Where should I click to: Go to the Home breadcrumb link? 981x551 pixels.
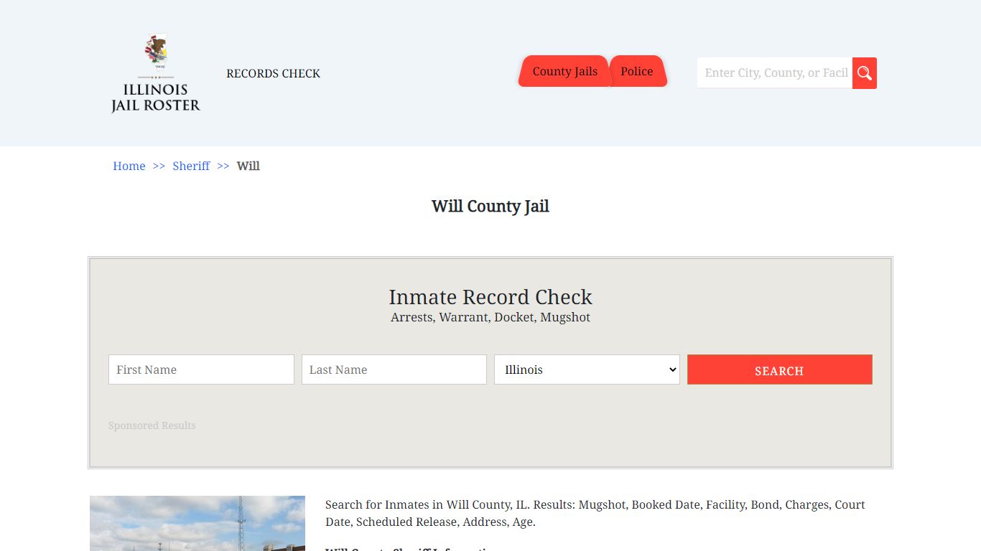[129, 166]
